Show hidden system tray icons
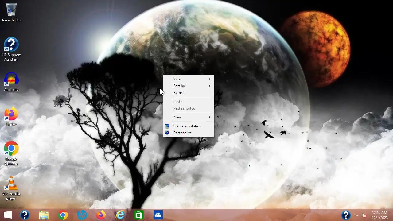Image resolution: width=393 pixels, height=221 pixels. point(356,215)
